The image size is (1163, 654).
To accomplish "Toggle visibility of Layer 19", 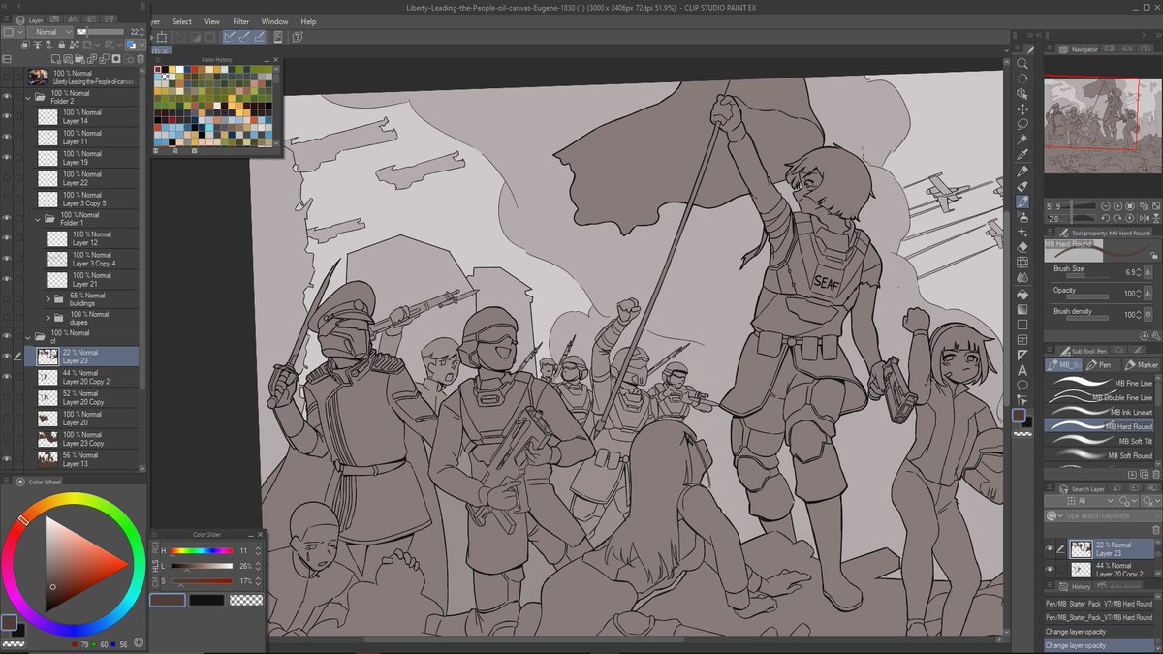I will tap(7, 158).
